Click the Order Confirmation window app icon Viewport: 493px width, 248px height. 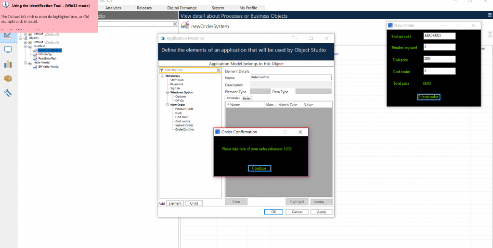217,132
